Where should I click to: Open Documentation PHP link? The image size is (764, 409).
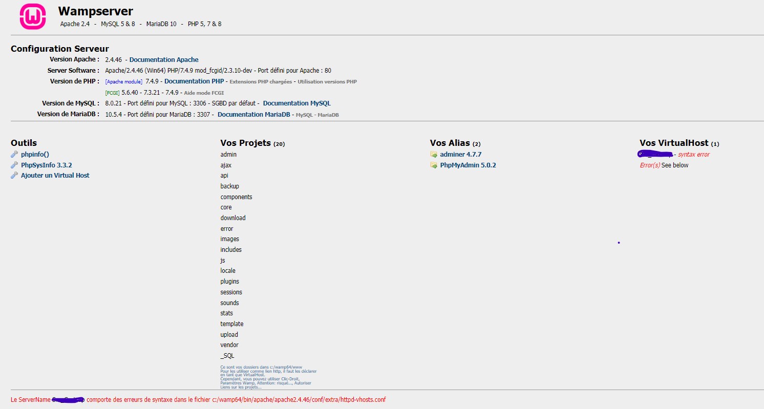click(194, 81)
